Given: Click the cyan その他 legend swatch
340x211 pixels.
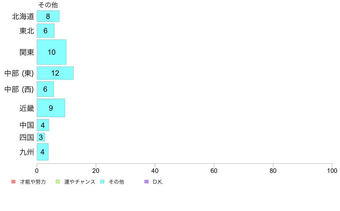Looking at the screenshot, I should click(102, 182).
